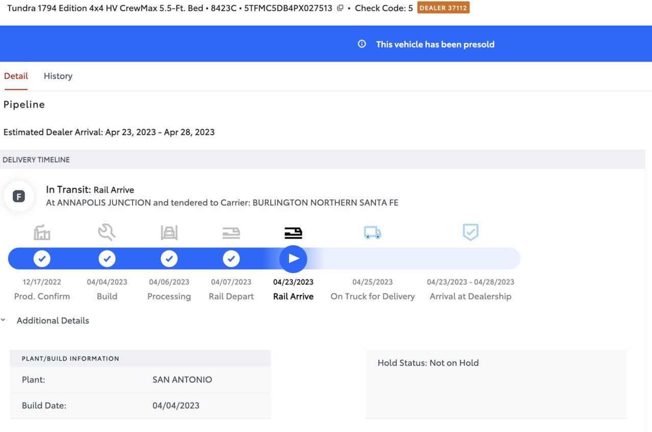
Task: Click the Additional Details label
Action: (x=53, y=320)
